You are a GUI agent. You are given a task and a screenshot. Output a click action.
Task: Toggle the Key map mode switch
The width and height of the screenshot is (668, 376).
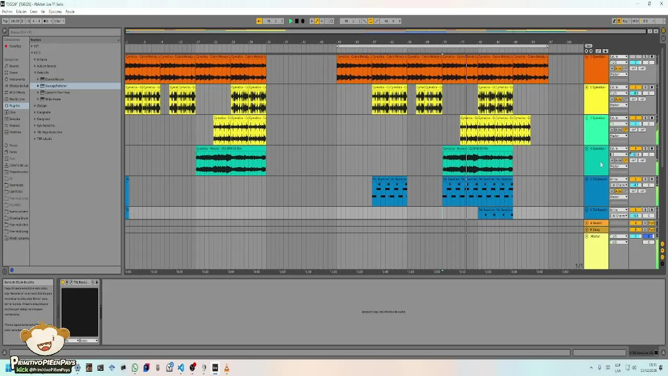(x=626, y=21)
